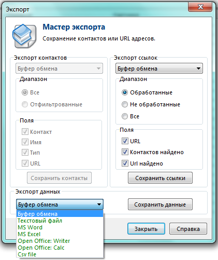Viewport: 218px width, 260px height.
Task: Click the Сохранить данные button
Action: (x=160, y=204)
